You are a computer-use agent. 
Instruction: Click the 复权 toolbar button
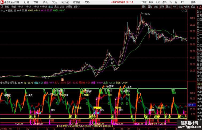[x=144, y=7]
